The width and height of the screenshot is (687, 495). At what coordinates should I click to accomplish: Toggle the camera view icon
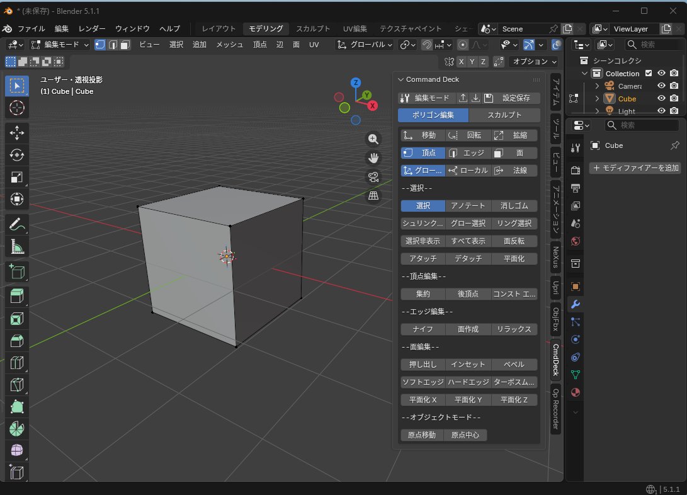[373, 177]
